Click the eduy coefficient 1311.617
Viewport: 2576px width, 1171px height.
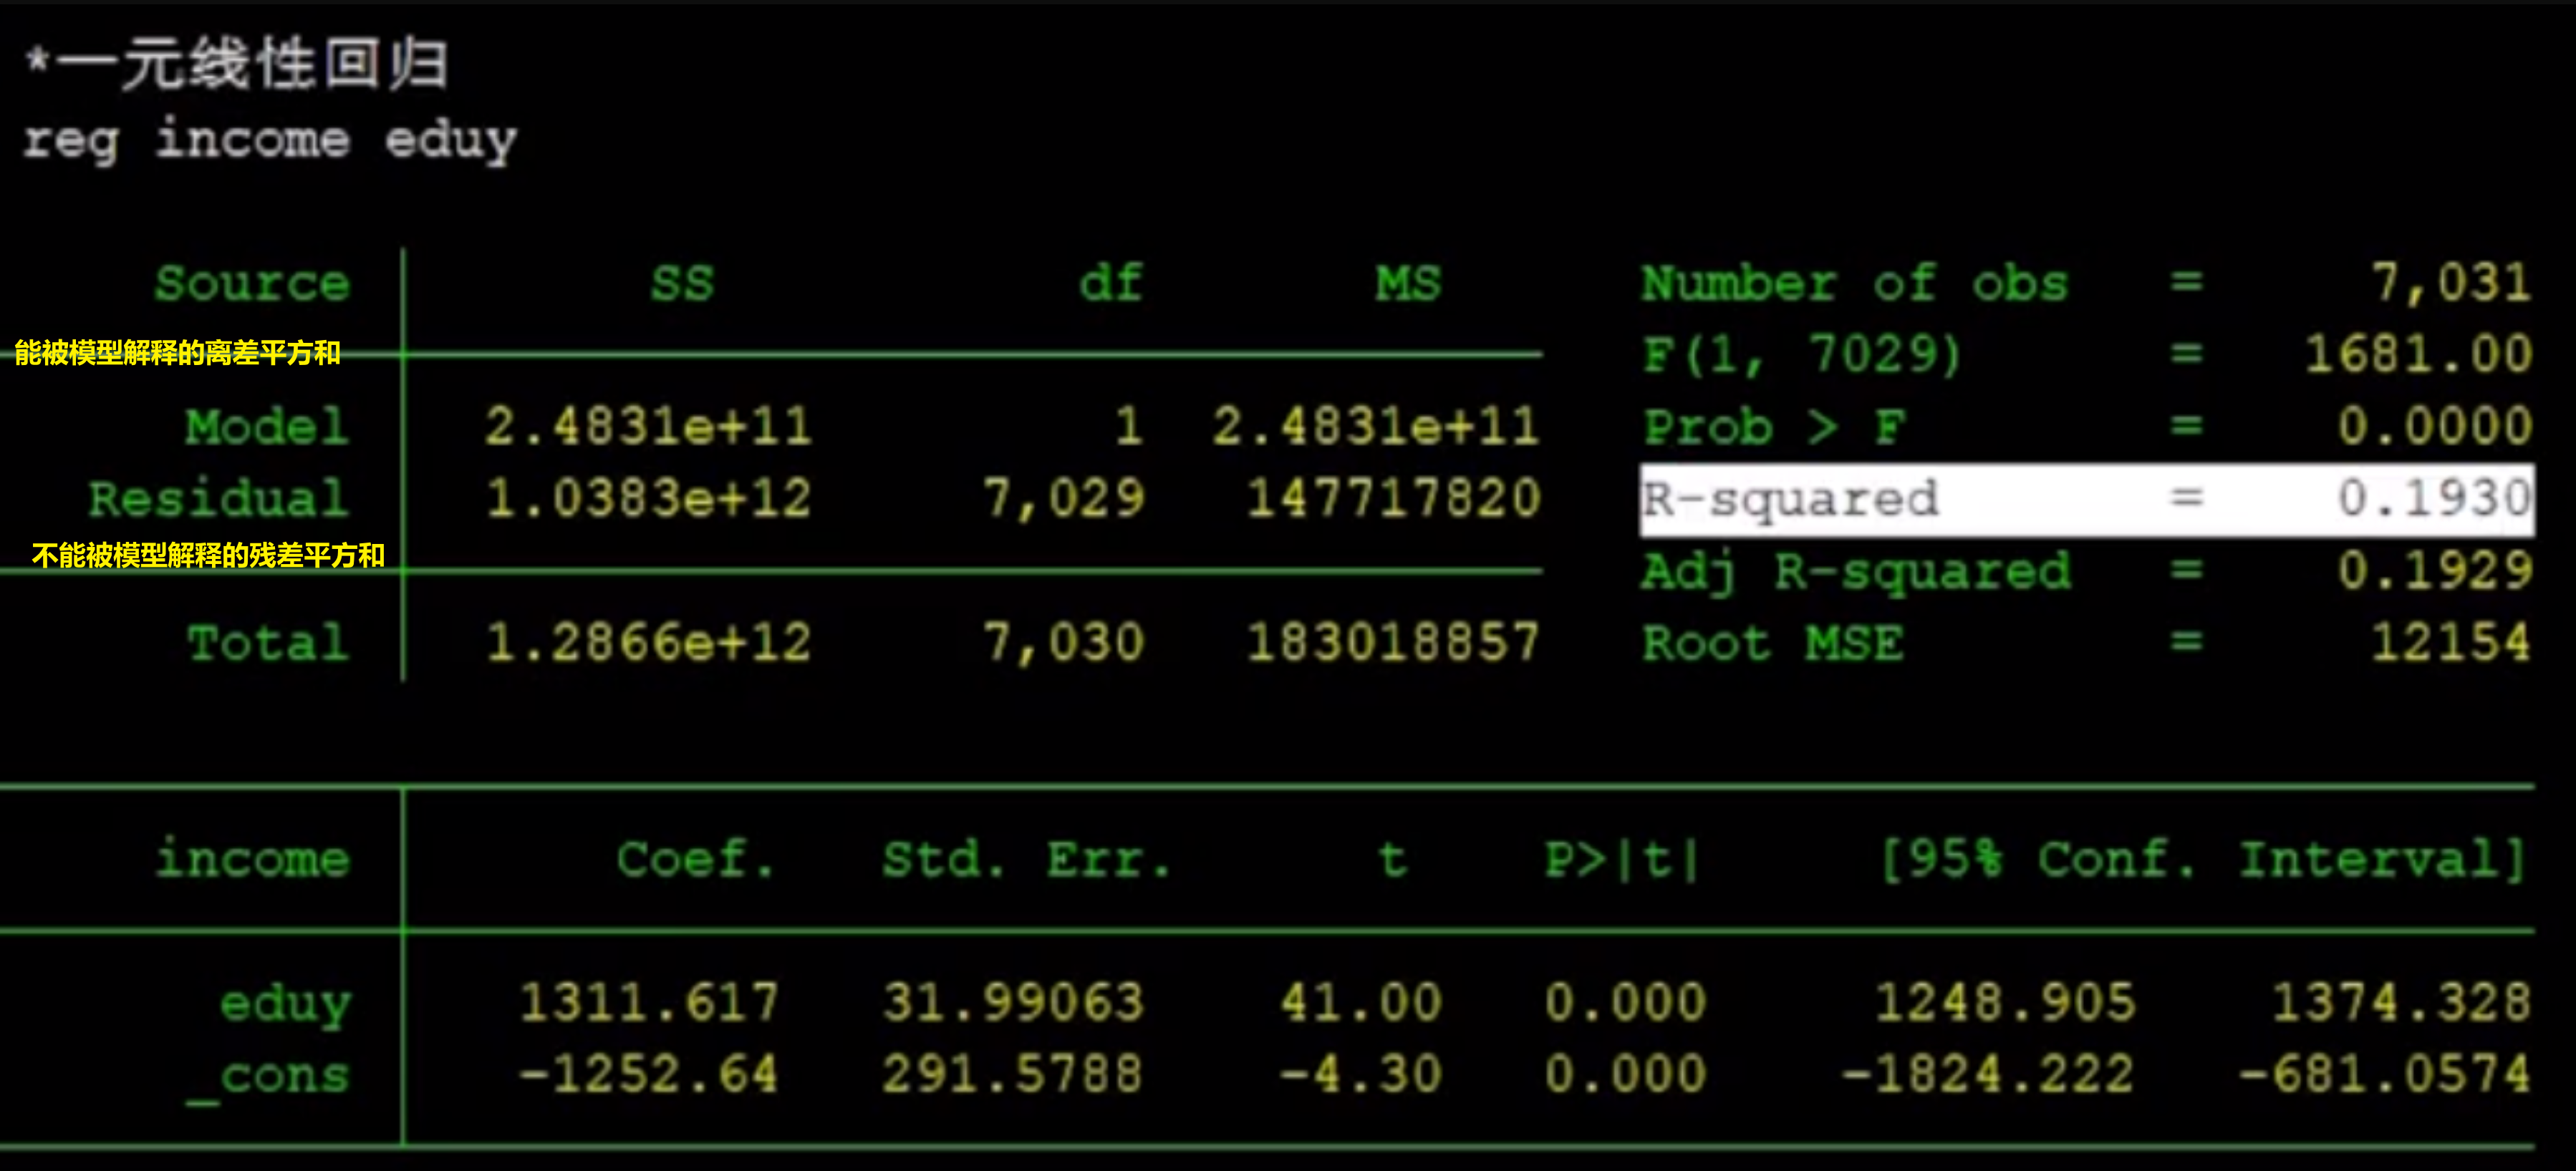point(648,1001)
